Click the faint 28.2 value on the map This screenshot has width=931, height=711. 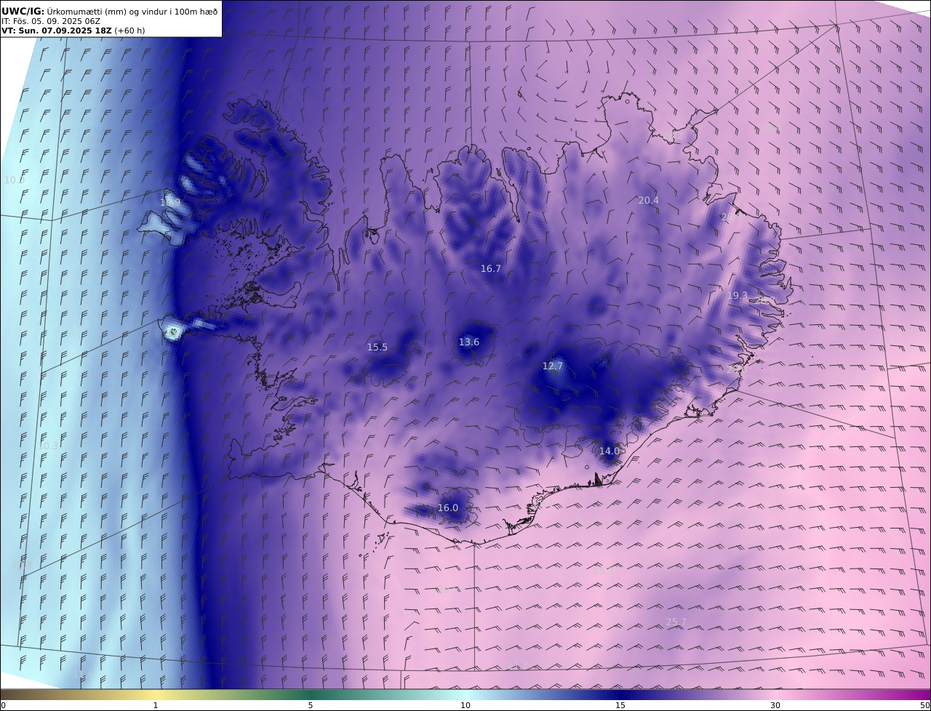pyautogui.click(x=673, y=136)
